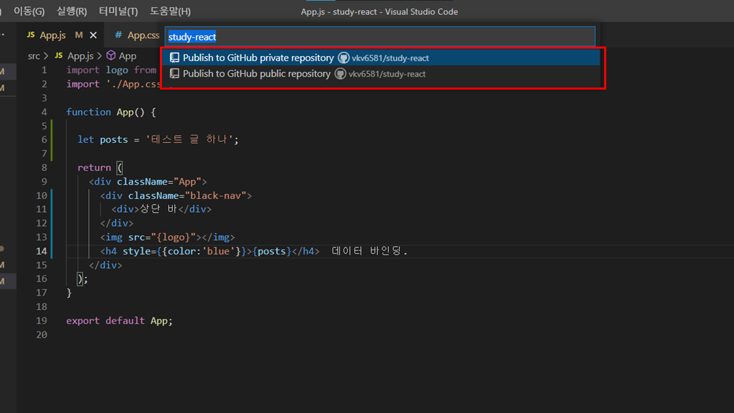Open the 이동(G) menu

coord(29,11)
